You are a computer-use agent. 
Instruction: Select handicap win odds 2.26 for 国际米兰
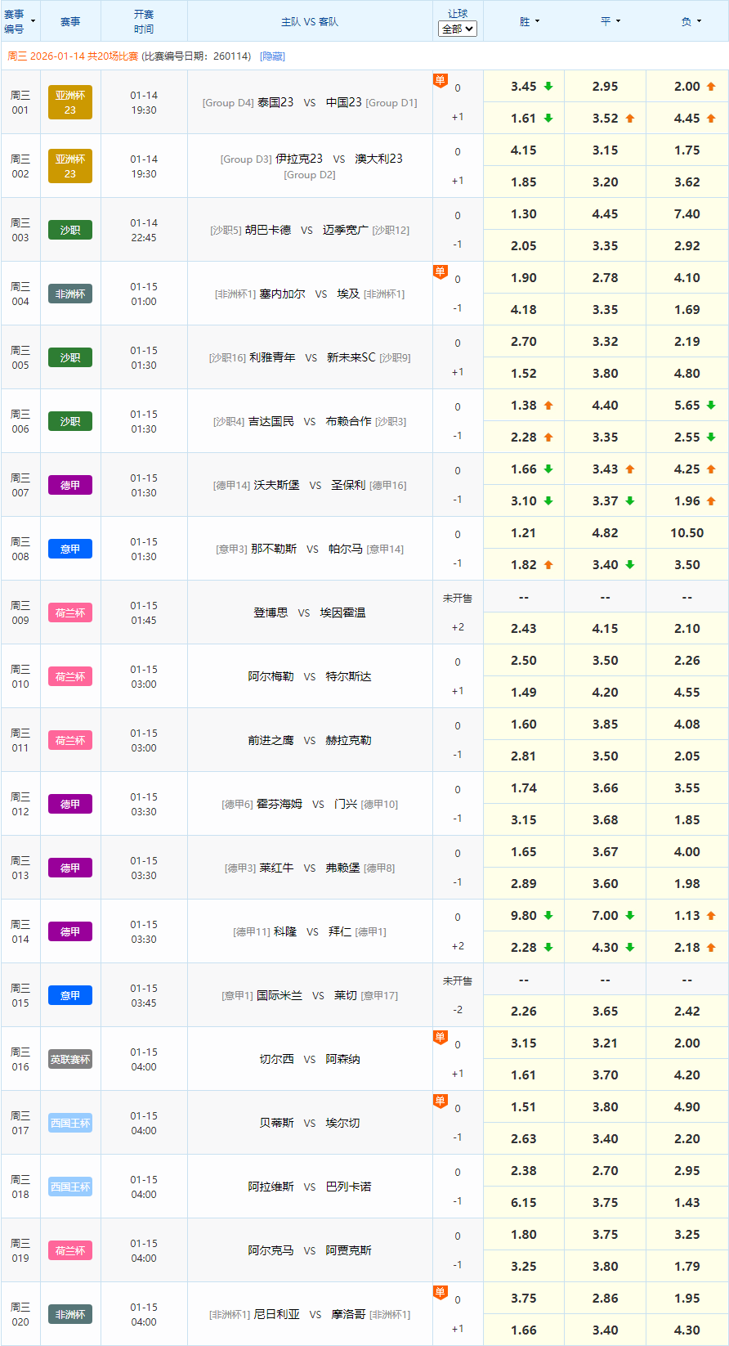pyautogui.click(x=524, y=1011)
